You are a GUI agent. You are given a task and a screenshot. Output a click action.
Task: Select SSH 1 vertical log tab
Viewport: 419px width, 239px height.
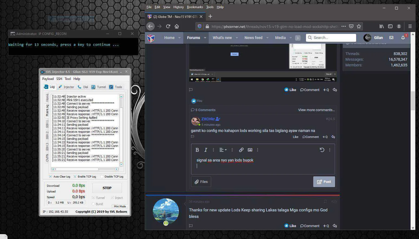[47, 124]
